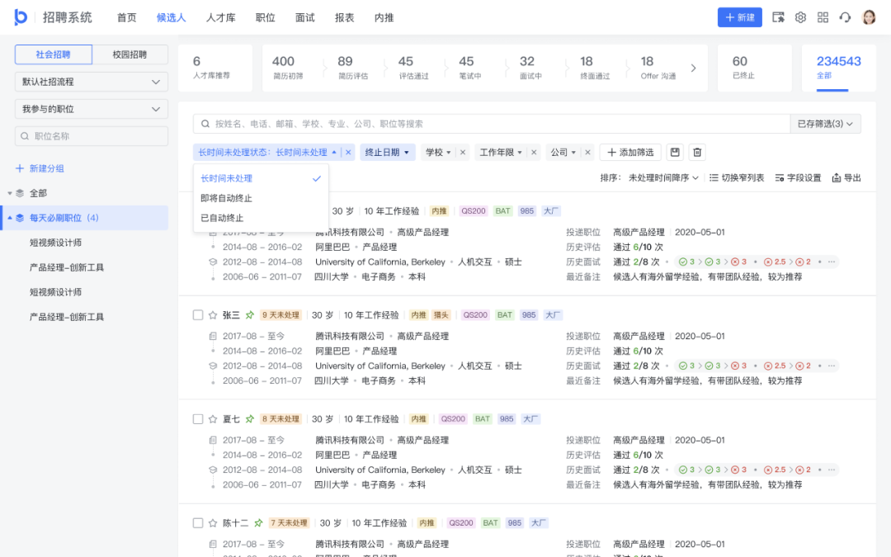Remove the 学校 filter with its X
891x557 pixels.
coord(463,153)
